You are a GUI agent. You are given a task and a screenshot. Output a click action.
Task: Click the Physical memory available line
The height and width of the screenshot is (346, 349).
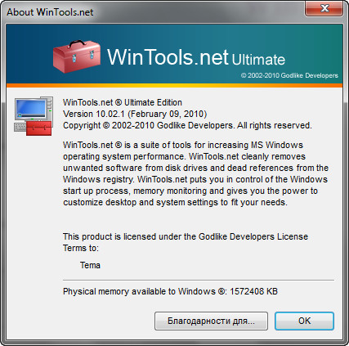point(170,291)
